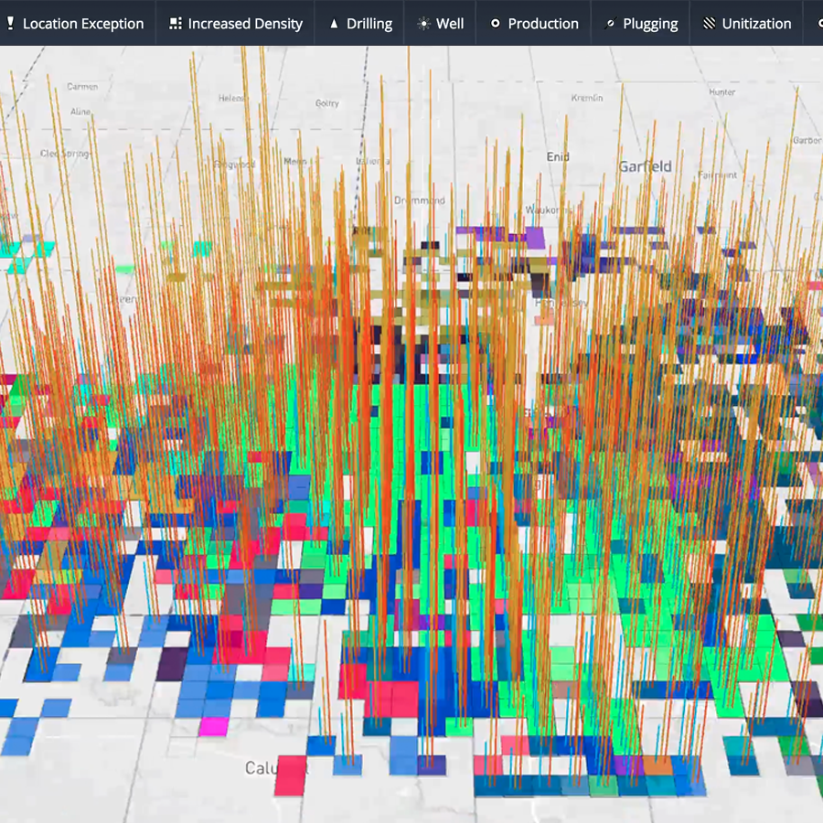This screenshot has height=823, width=823.
Task: Click the Increased Density grid icon
Action: 176,24
